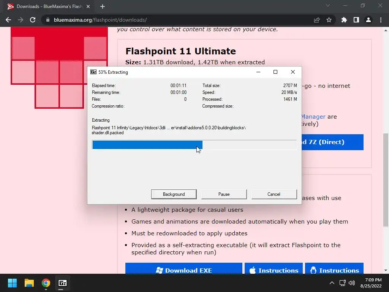Reload the Flashpoint downloads page

pyautogui.click(x=33, y=20)
